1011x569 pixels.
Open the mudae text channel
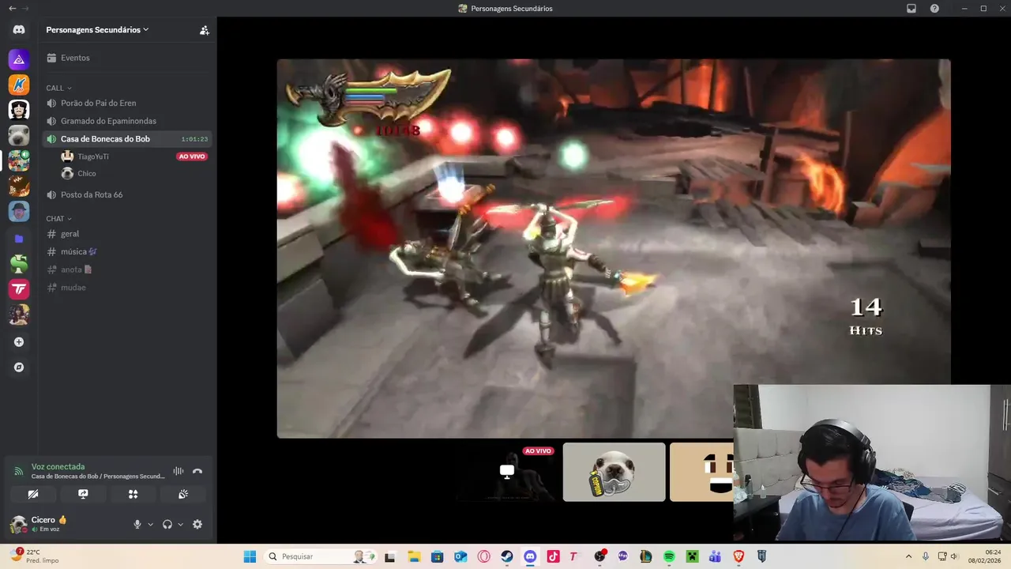tap(127, 288)
